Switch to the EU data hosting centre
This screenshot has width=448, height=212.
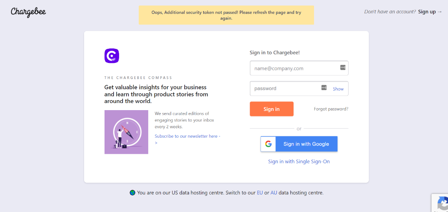tap(260, 193)
